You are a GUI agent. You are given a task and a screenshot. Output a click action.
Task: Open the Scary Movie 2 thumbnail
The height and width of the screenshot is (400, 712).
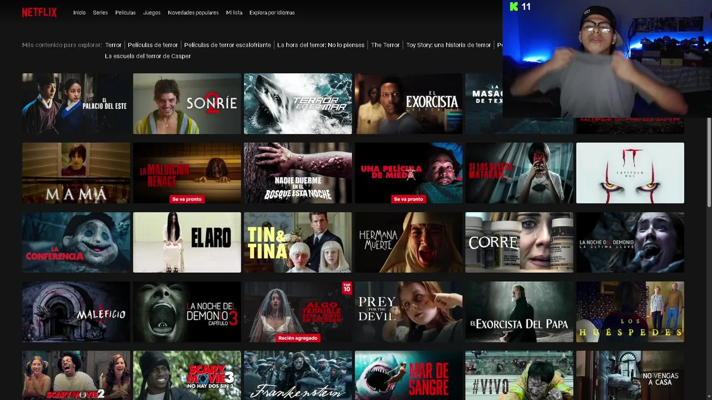76,375
